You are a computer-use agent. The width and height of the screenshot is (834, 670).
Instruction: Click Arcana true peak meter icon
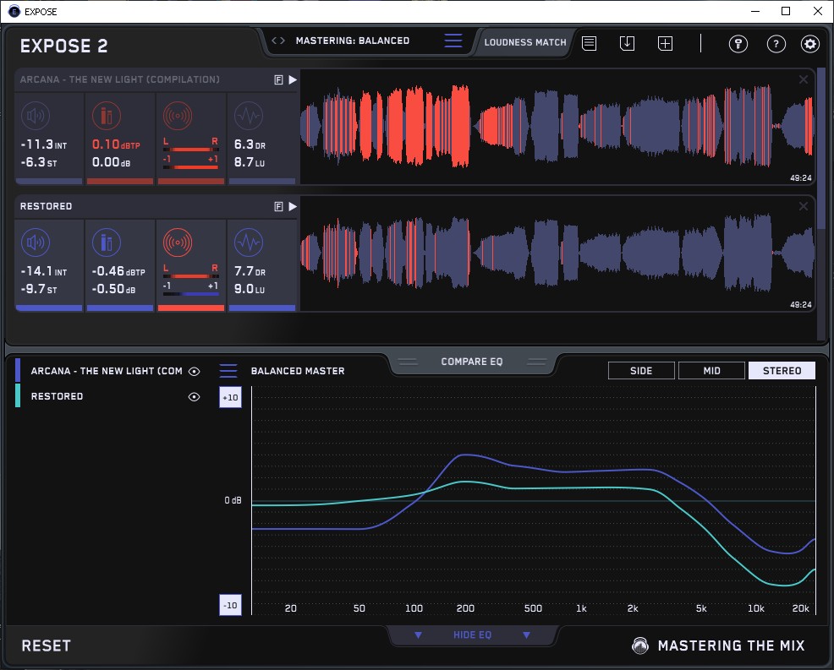pos(107,115)
